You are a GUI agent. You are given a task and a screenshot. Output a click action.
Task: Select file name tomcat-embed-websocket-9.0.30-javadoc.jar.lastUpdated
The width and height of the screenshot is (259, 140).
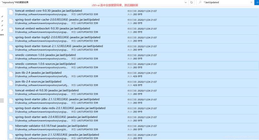pos(52,28)
